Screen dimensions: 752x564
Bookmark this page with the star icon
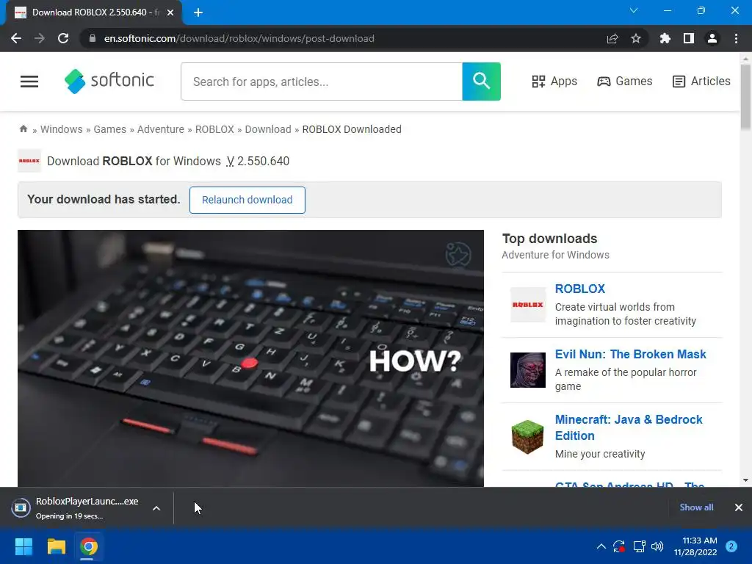click(636, 38)
